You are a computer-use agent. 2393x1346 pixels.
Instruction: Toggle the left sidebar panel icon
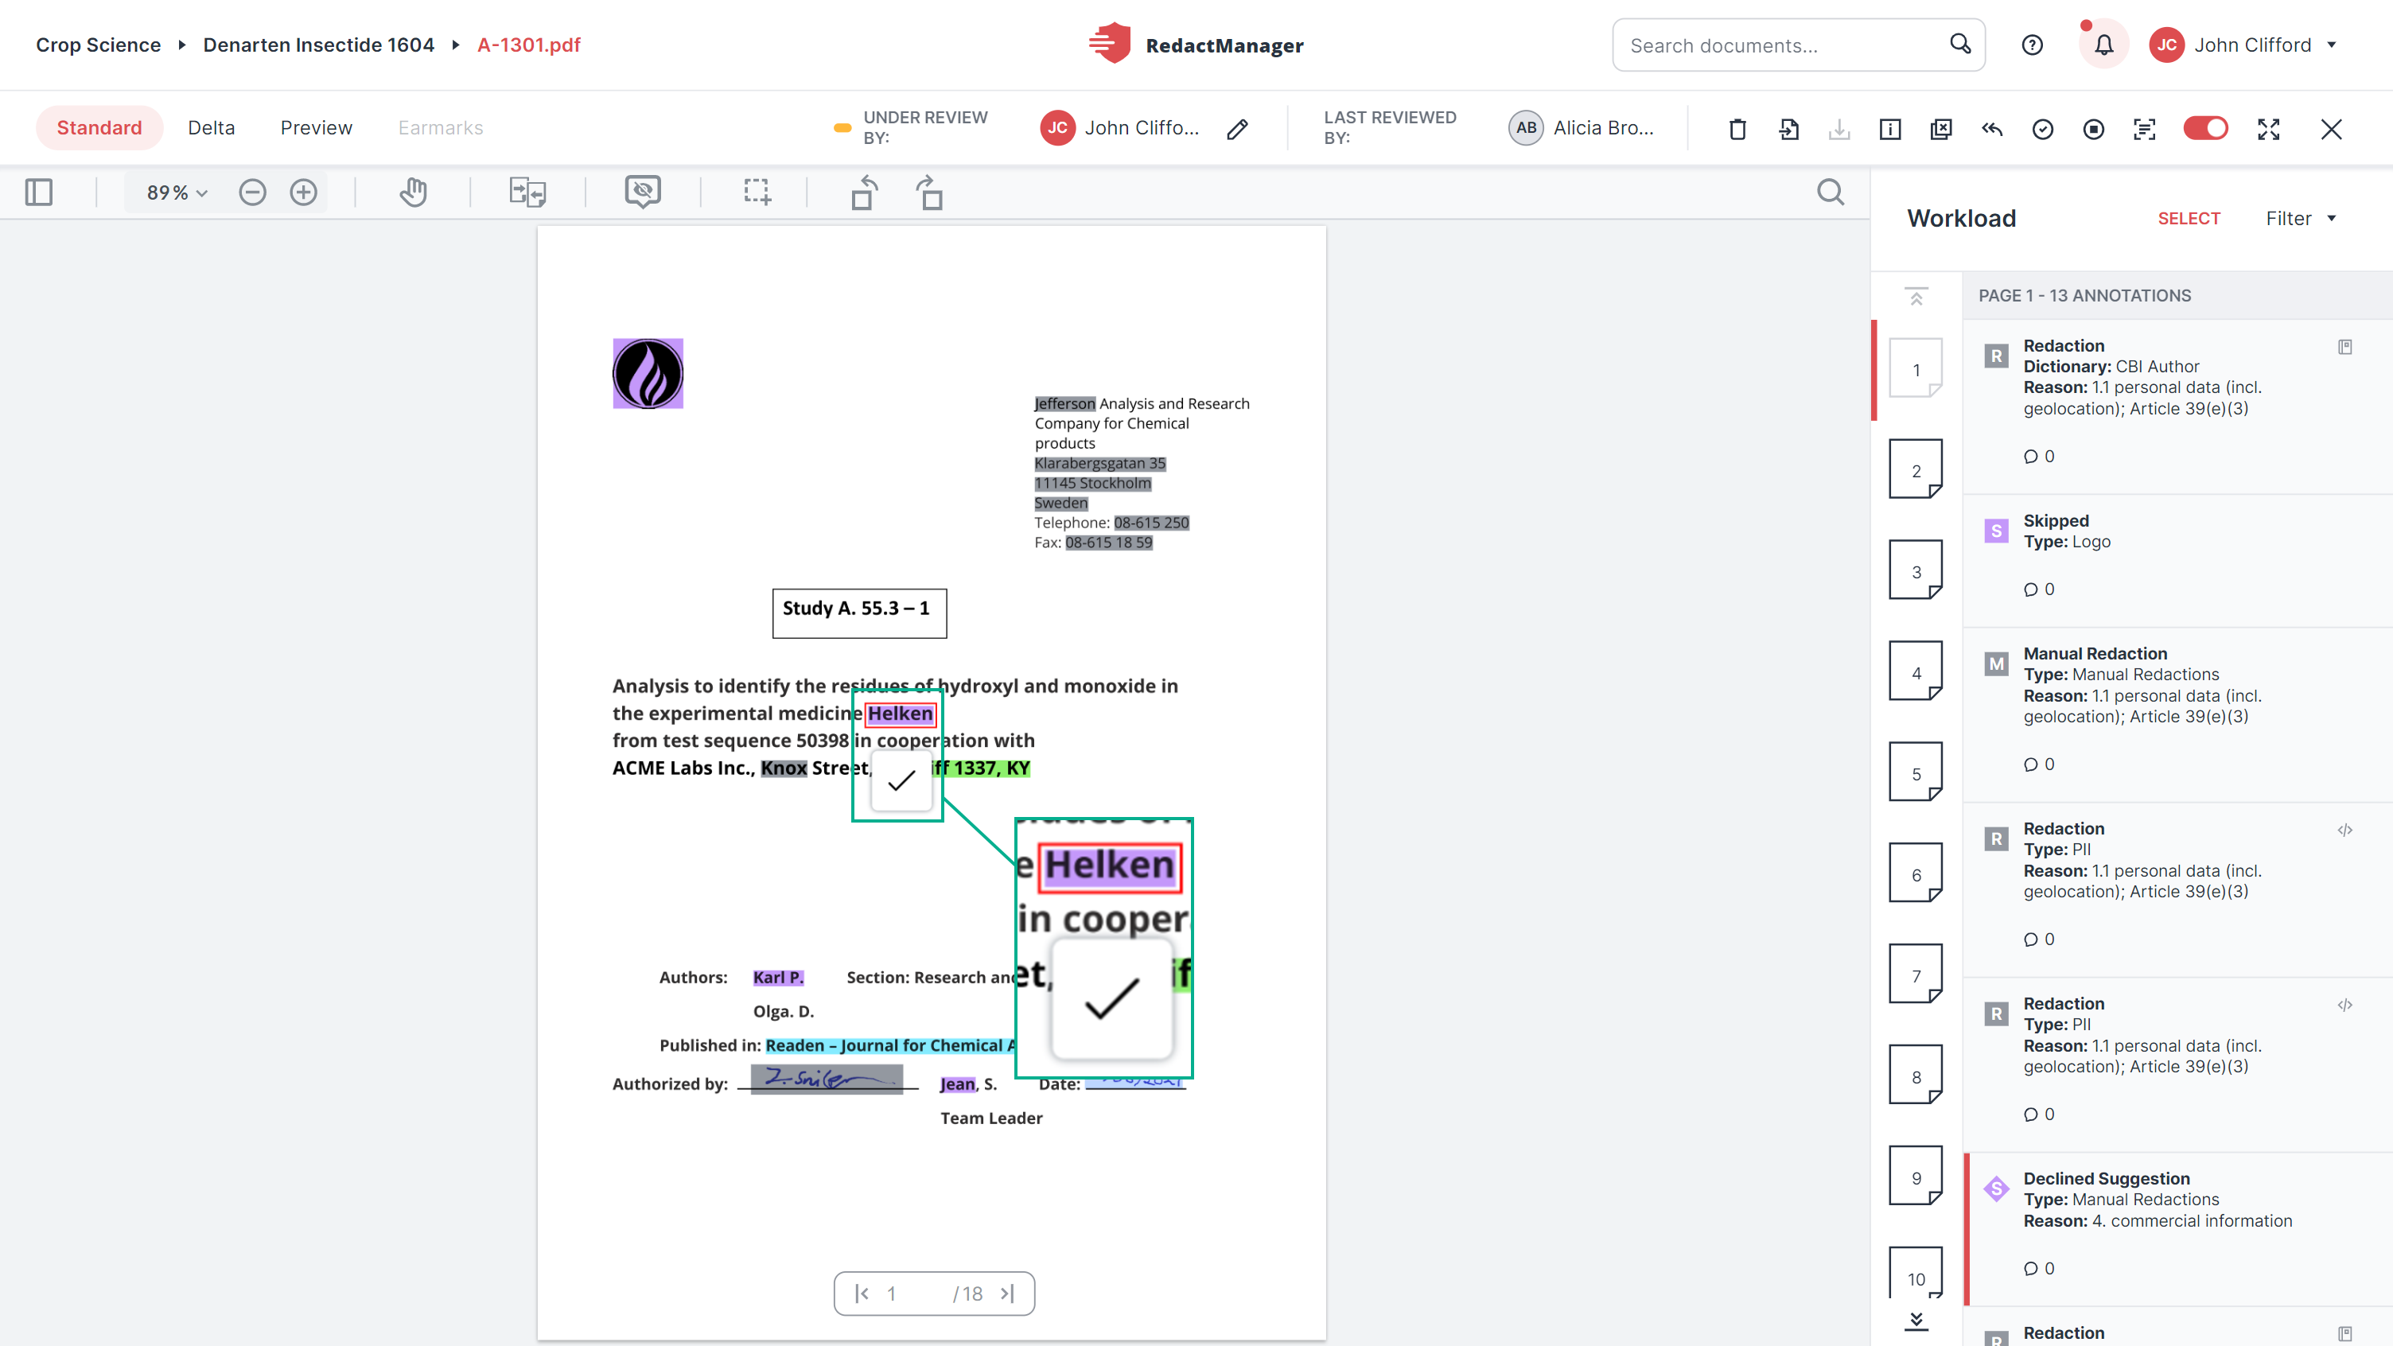click(38, 193)
